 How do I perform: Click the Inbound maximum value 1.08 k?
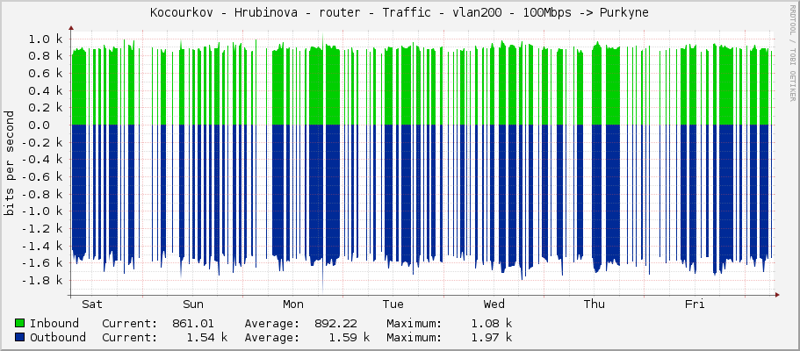tap(491, 323)
